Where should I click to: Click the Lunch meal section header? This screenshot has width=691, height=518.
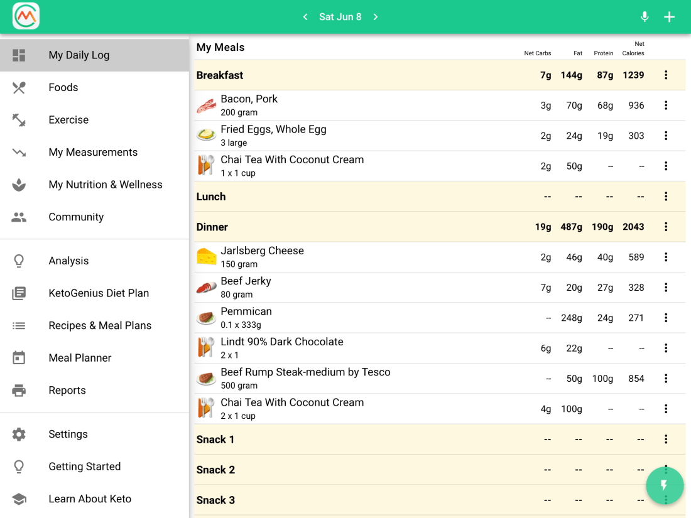pyautogui.click(x=211, y=197)
